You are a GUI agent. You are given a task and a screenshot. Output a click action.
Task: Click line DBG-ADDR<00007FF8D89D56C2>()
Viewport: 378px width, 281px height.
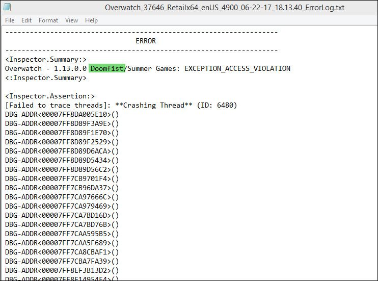click(x=62, y=169)
